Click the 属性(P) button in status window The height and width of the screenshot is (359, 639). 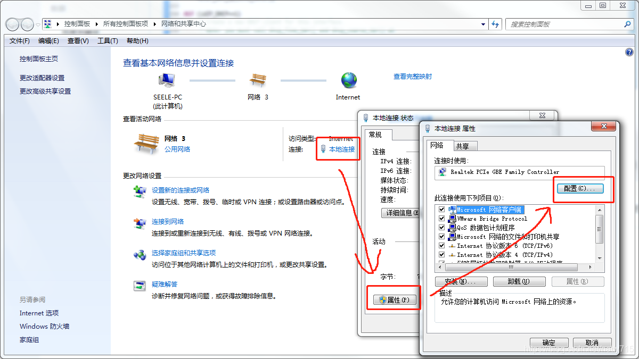394,300
